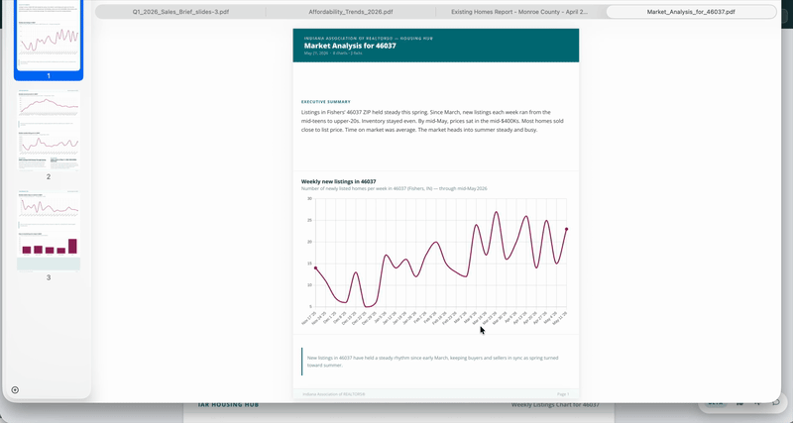This screenshot has width=793, height=423.
Task: Click the '30' y-axis label on the chart
Action: 309,198
